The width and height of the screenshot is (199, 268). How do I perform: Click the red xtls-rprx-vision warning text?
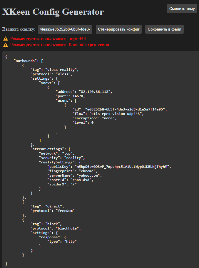[60, 45]
